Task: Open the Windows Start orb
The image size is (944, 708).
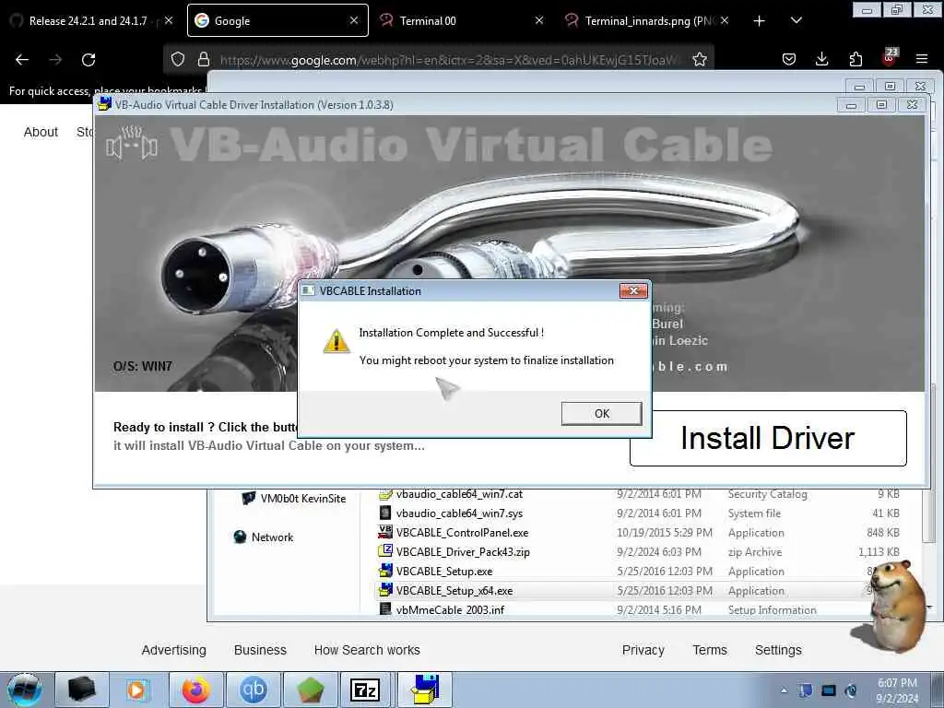Action: click(25, 690)
